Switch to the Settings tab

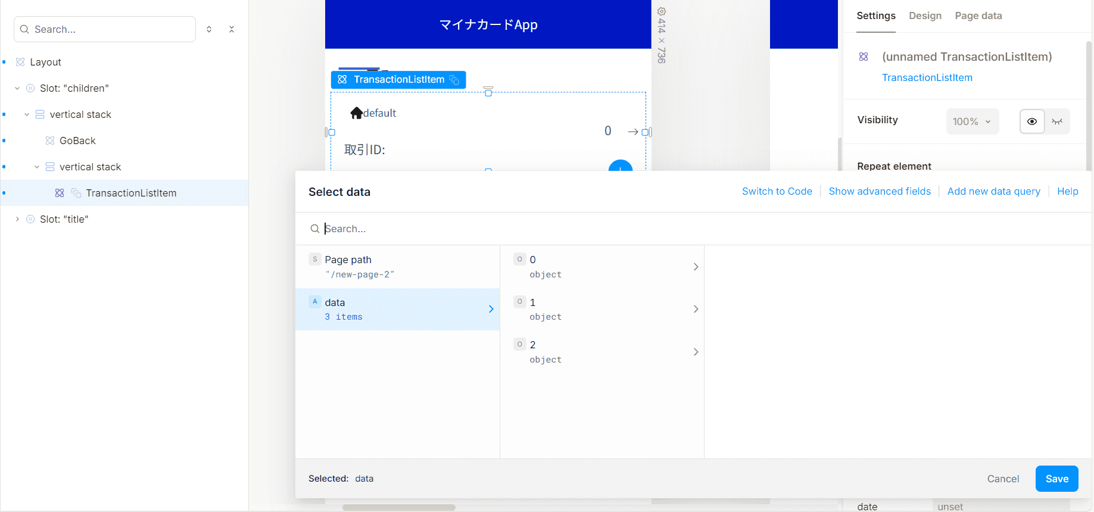coord(876,16)
